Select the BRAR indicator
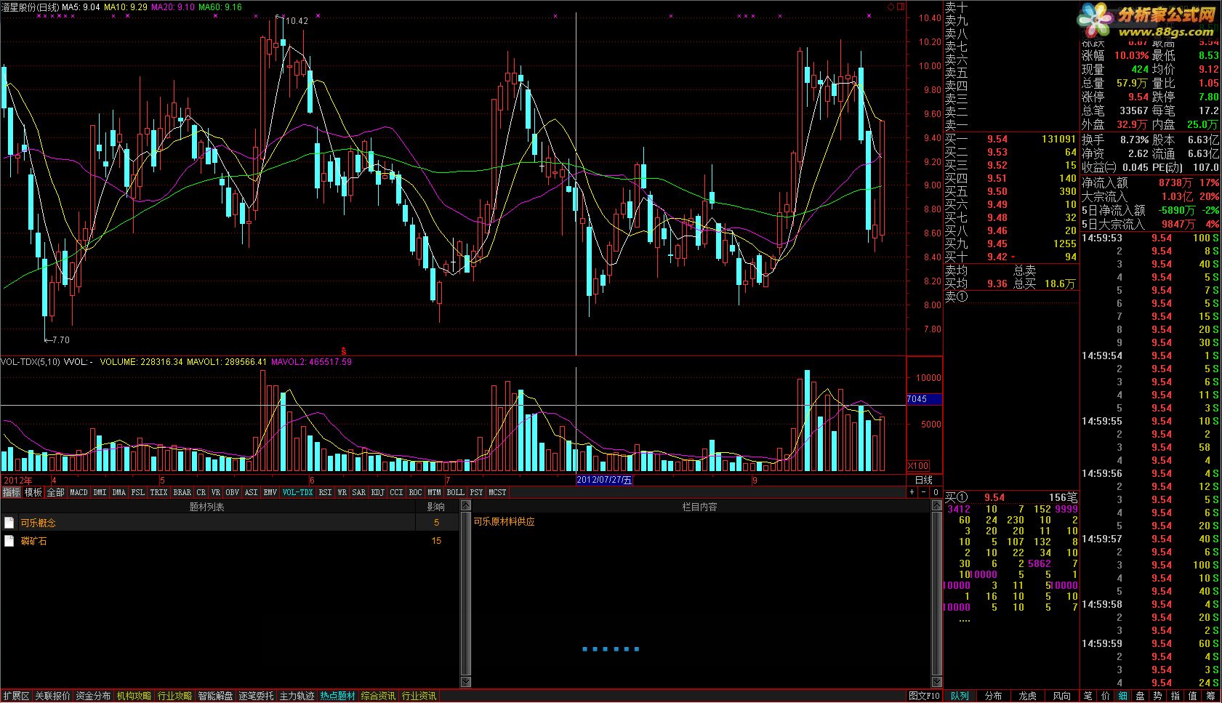This screenshot has height=703, width=1222. point(182,492)
